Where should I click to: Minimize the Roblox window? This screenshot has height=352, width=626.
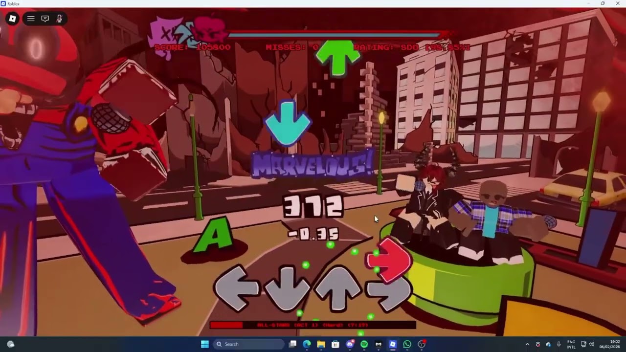coord(589,3)
